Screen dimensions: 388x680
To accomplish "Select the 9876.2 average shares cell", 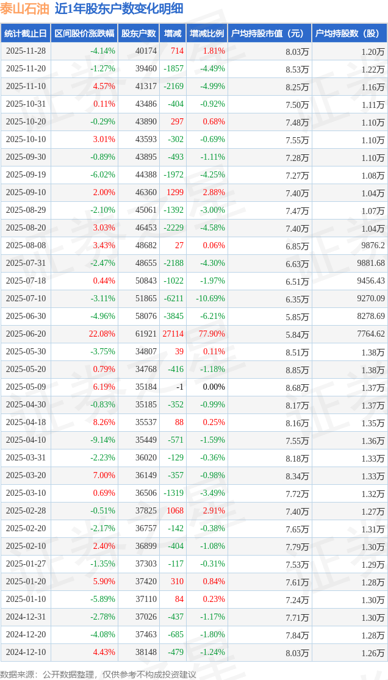I will pyautogui.click(x=372, y=246).
